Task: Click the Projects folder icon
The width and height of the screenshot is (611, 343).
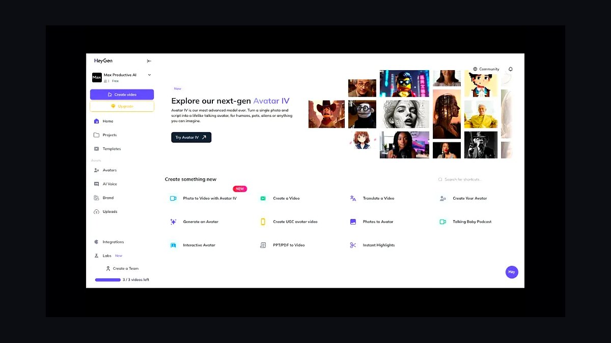Action: (97, 135)
